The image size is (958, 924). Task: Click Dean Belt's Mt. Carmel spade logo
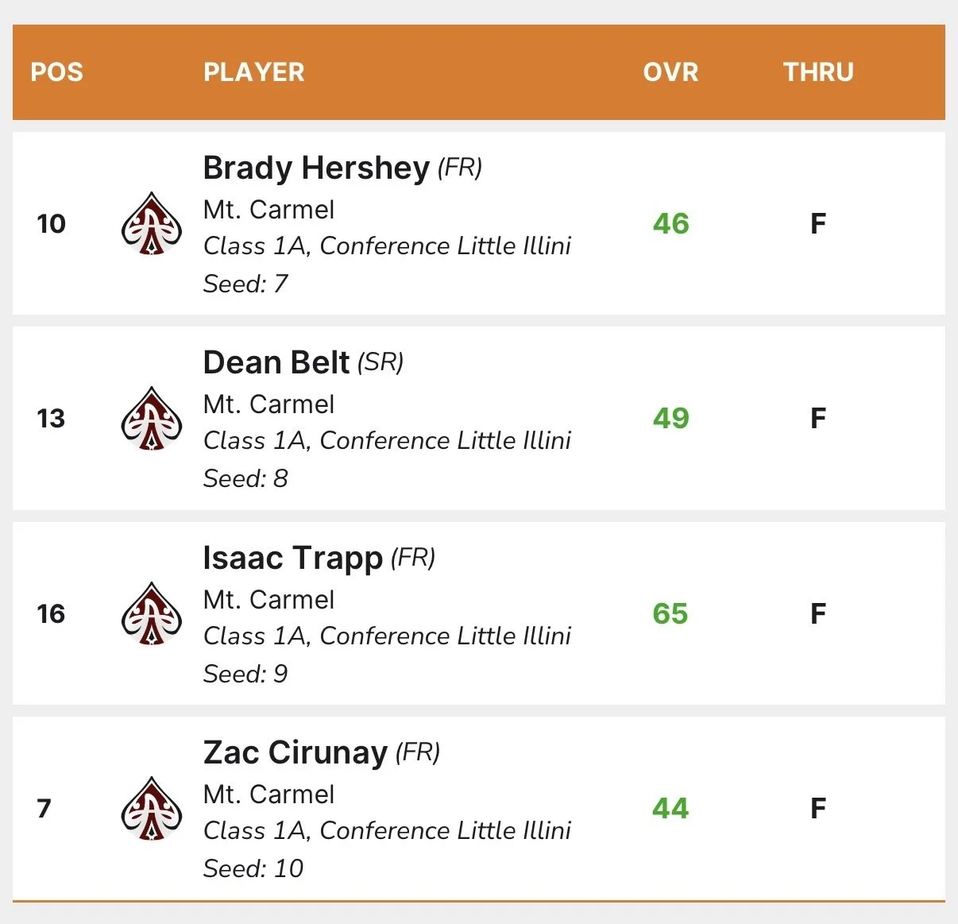tap(152, 419)
